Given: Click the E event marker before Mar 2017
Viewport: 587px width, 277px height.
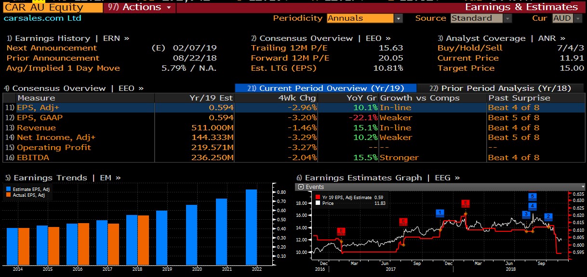Looking at the screenshot, I should (x=341, y=231).
